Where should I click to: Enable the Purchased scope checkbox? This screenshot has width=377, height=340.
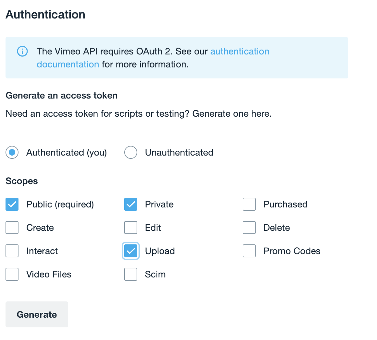249,204
